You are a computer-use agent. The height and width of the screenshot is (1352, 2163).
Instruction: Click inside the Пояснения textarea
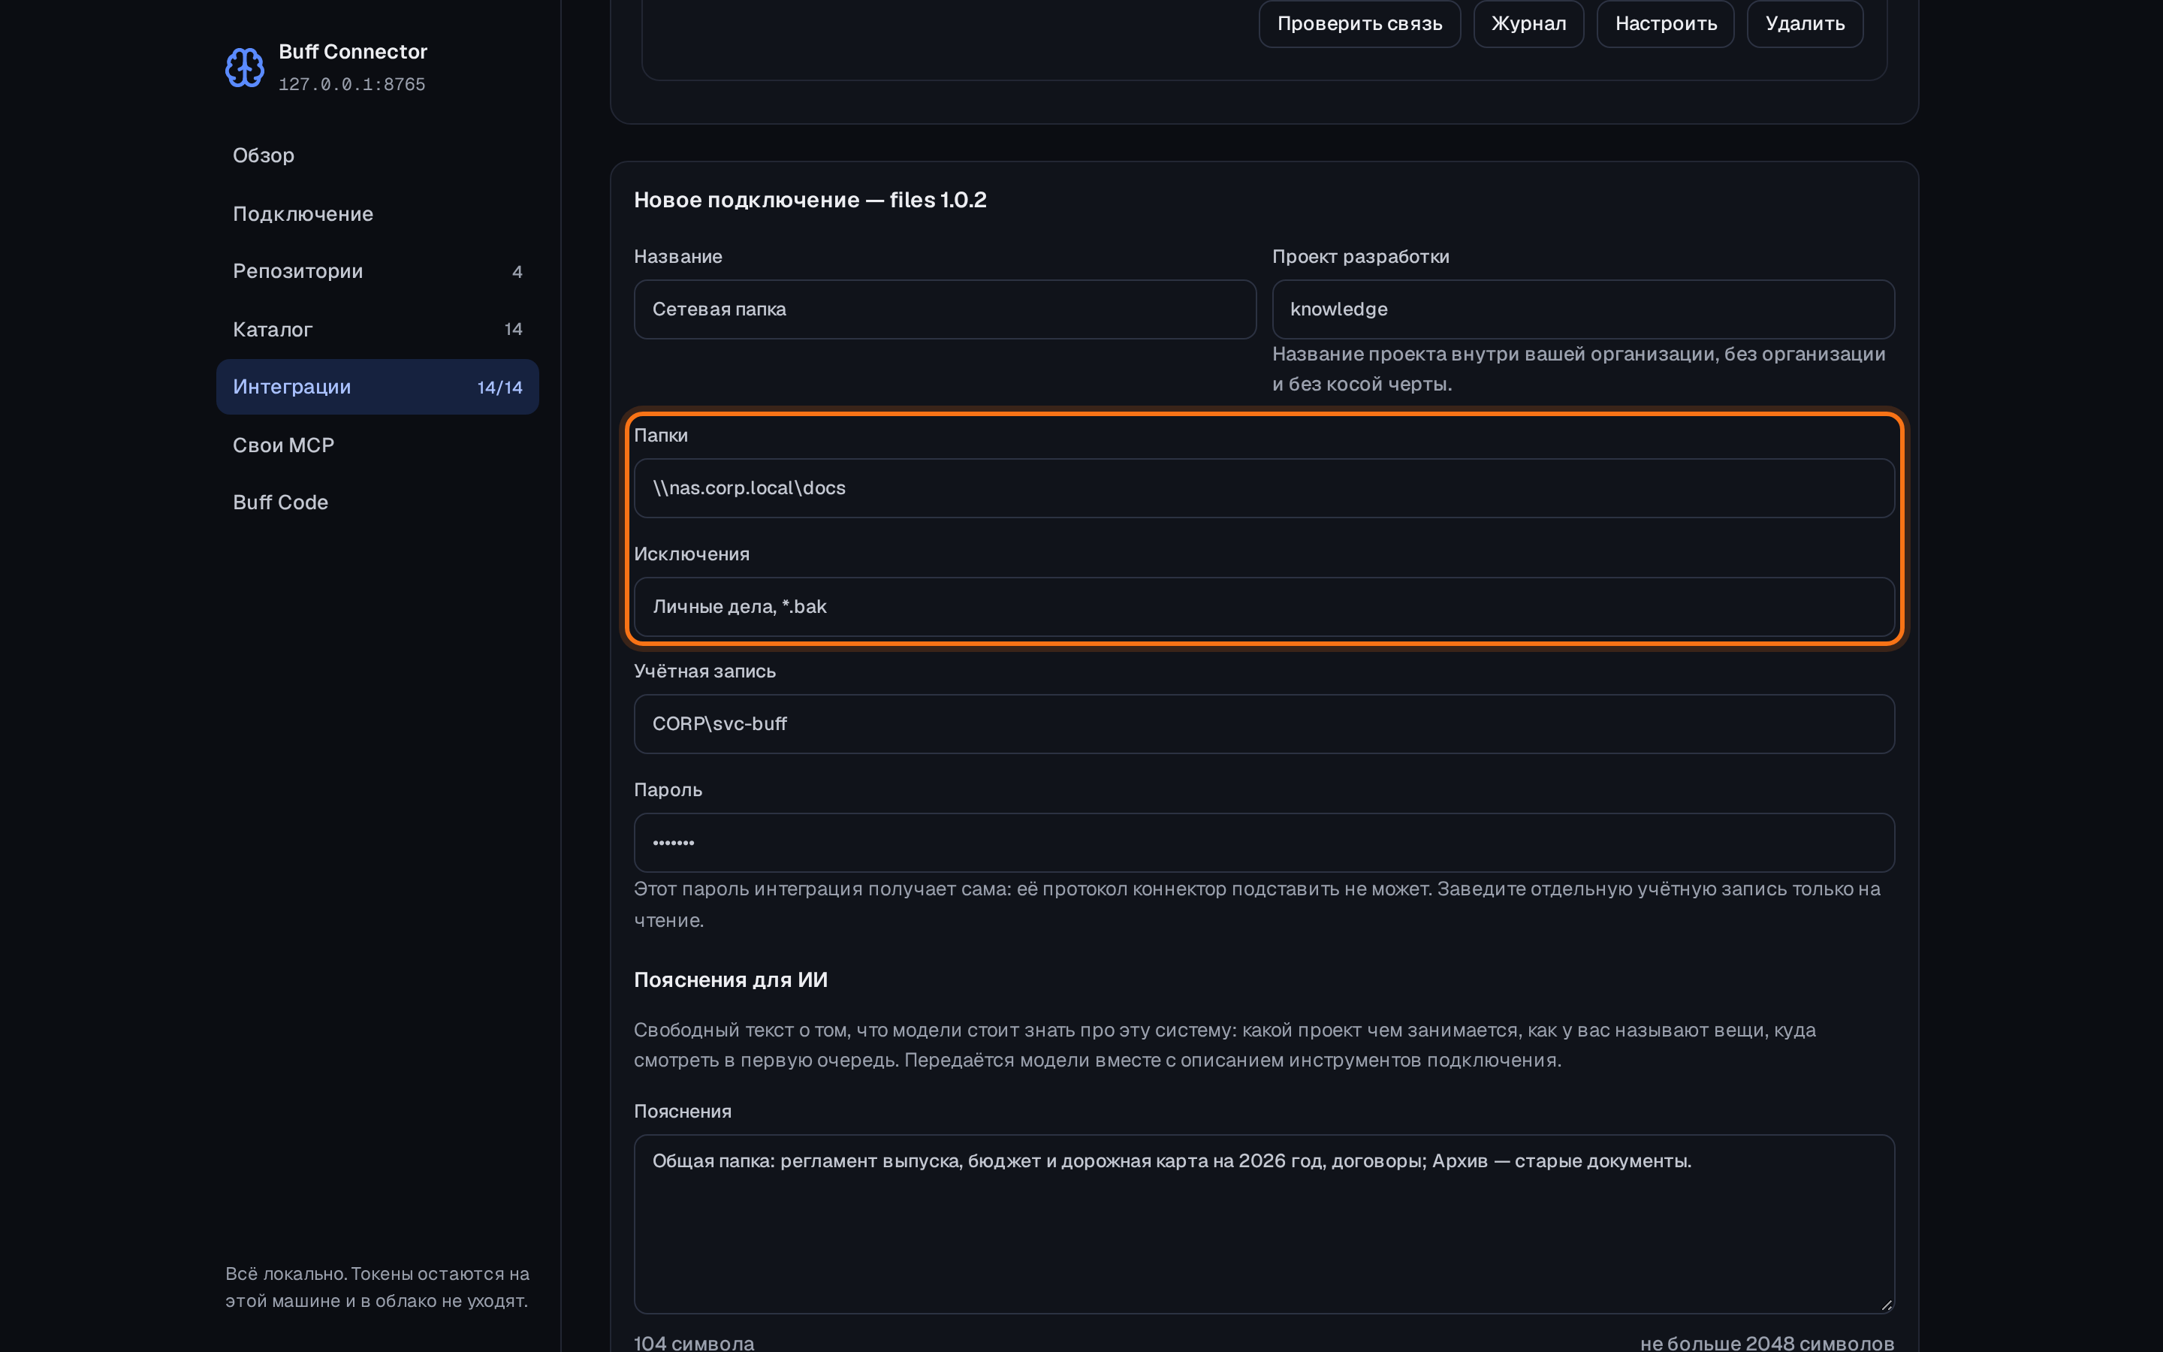click(x=1264, y=1224)
